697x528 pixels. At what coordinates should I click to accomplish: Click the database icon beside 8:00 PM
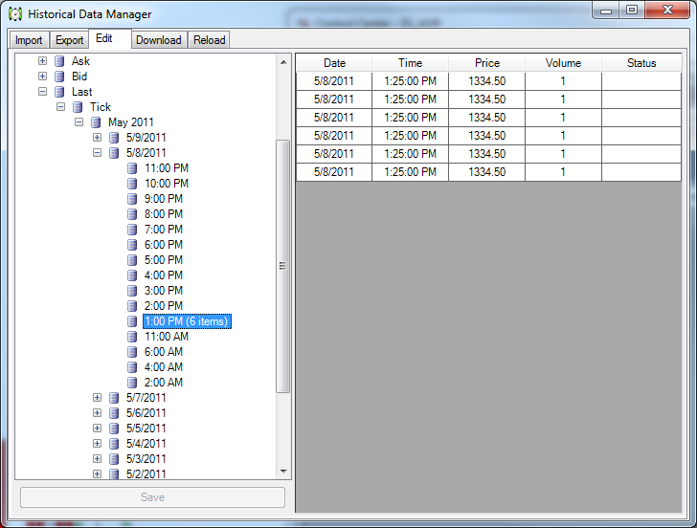click(x=132, y=214)
